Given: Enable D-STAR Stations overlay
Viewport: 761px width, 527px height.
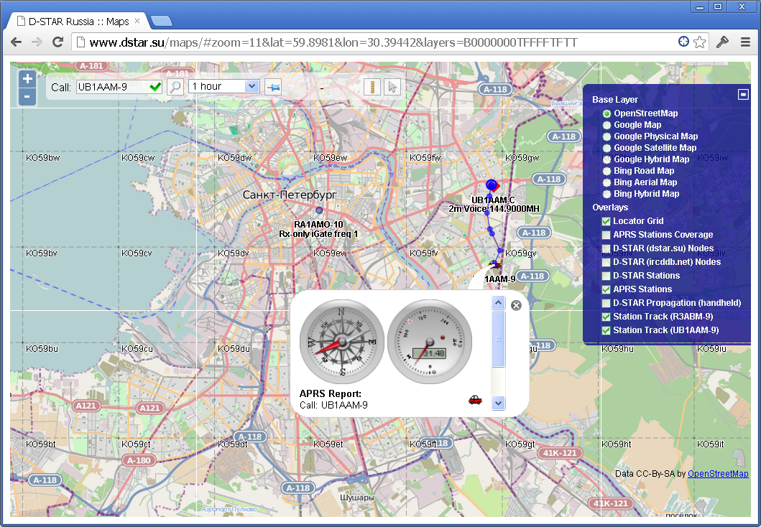Looking at the screenshot, I should (x=607, y=276).
